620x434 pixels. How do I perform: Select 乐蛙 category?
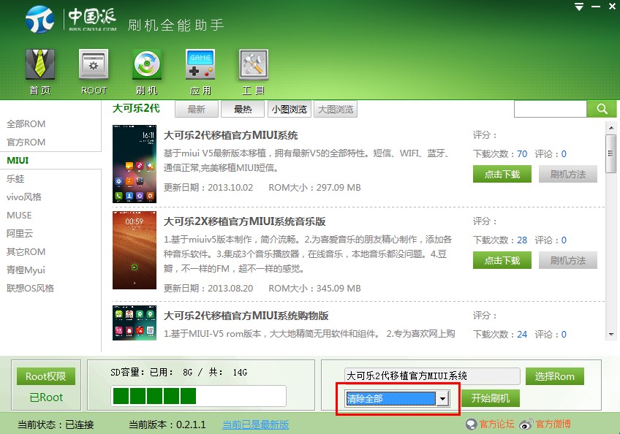click(15, 179)
